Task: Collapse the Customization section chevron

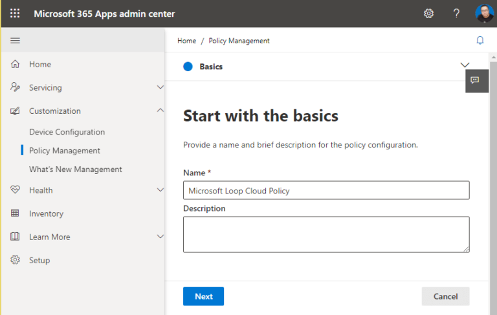Action: pos(160,111)
